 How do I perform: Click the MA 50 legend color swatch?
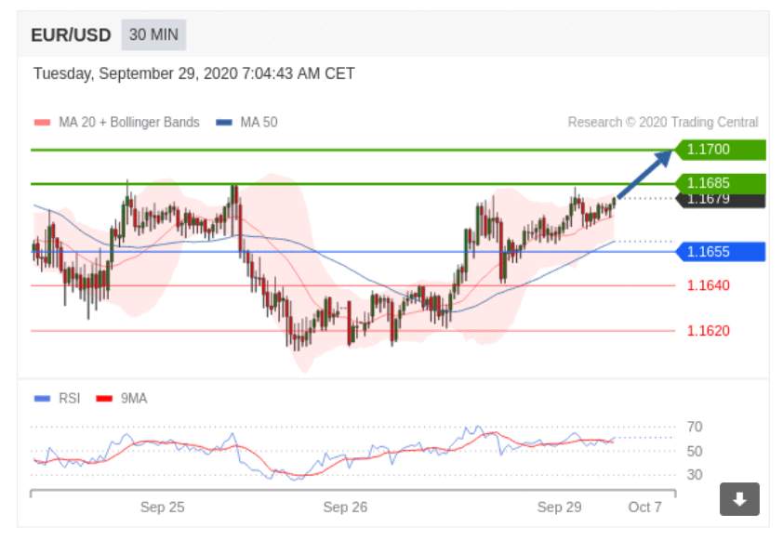click(x=224, y=123)
